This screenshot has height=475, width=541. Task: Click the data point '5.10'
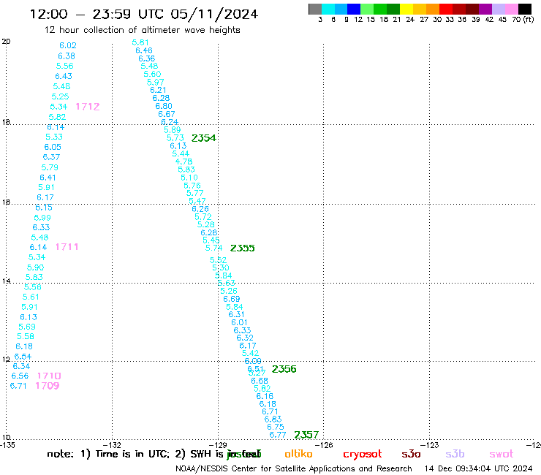[189, 178]
